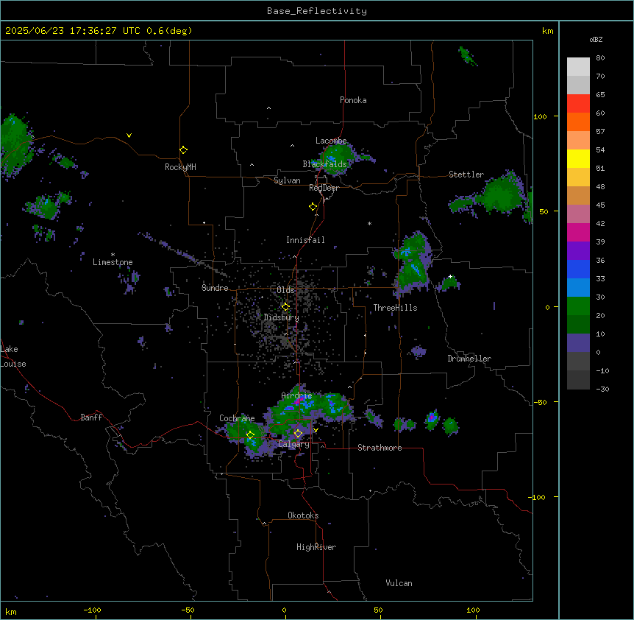Image resolution: width=634 pixels, height=620 pixels.
Task: Pick the slate 0-10 dBZ legend color
Action: click(x=578, y=343)
